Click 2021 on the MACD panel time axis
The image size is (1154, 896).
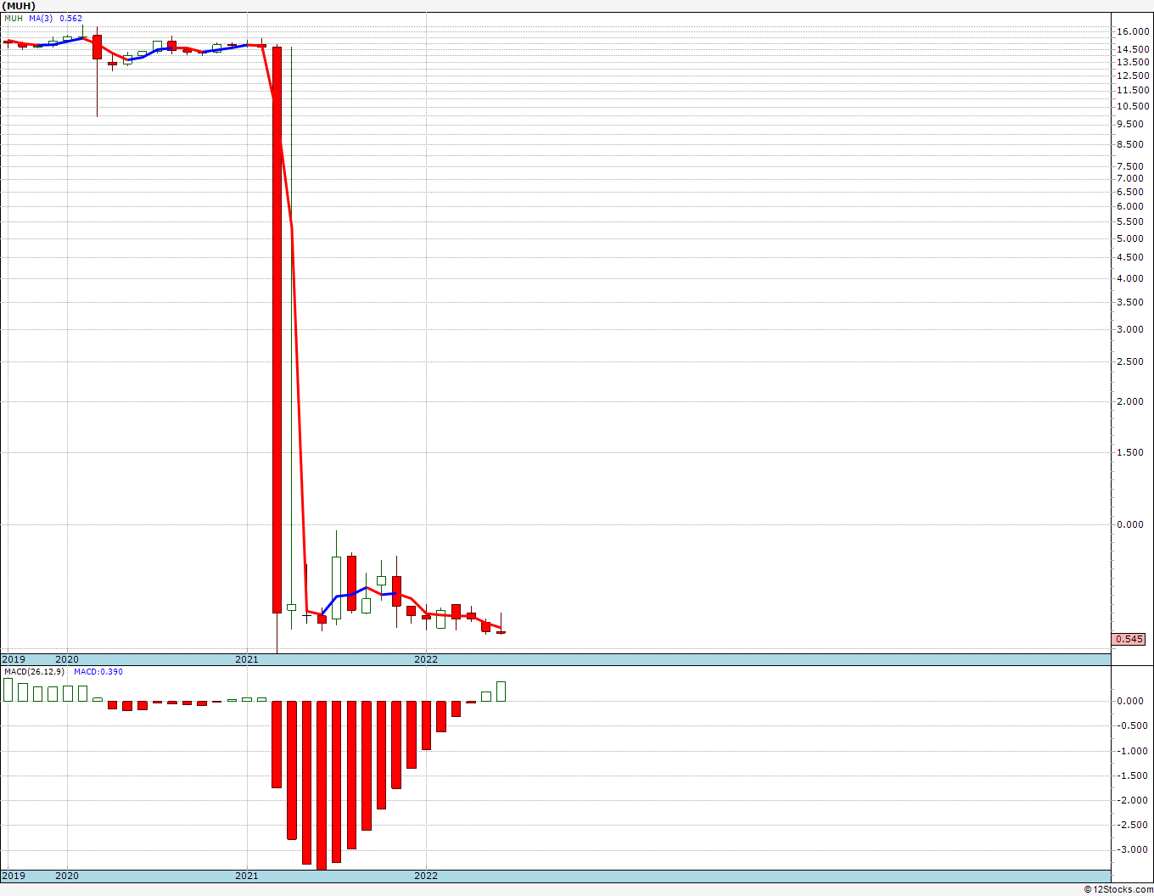[247, 875]
